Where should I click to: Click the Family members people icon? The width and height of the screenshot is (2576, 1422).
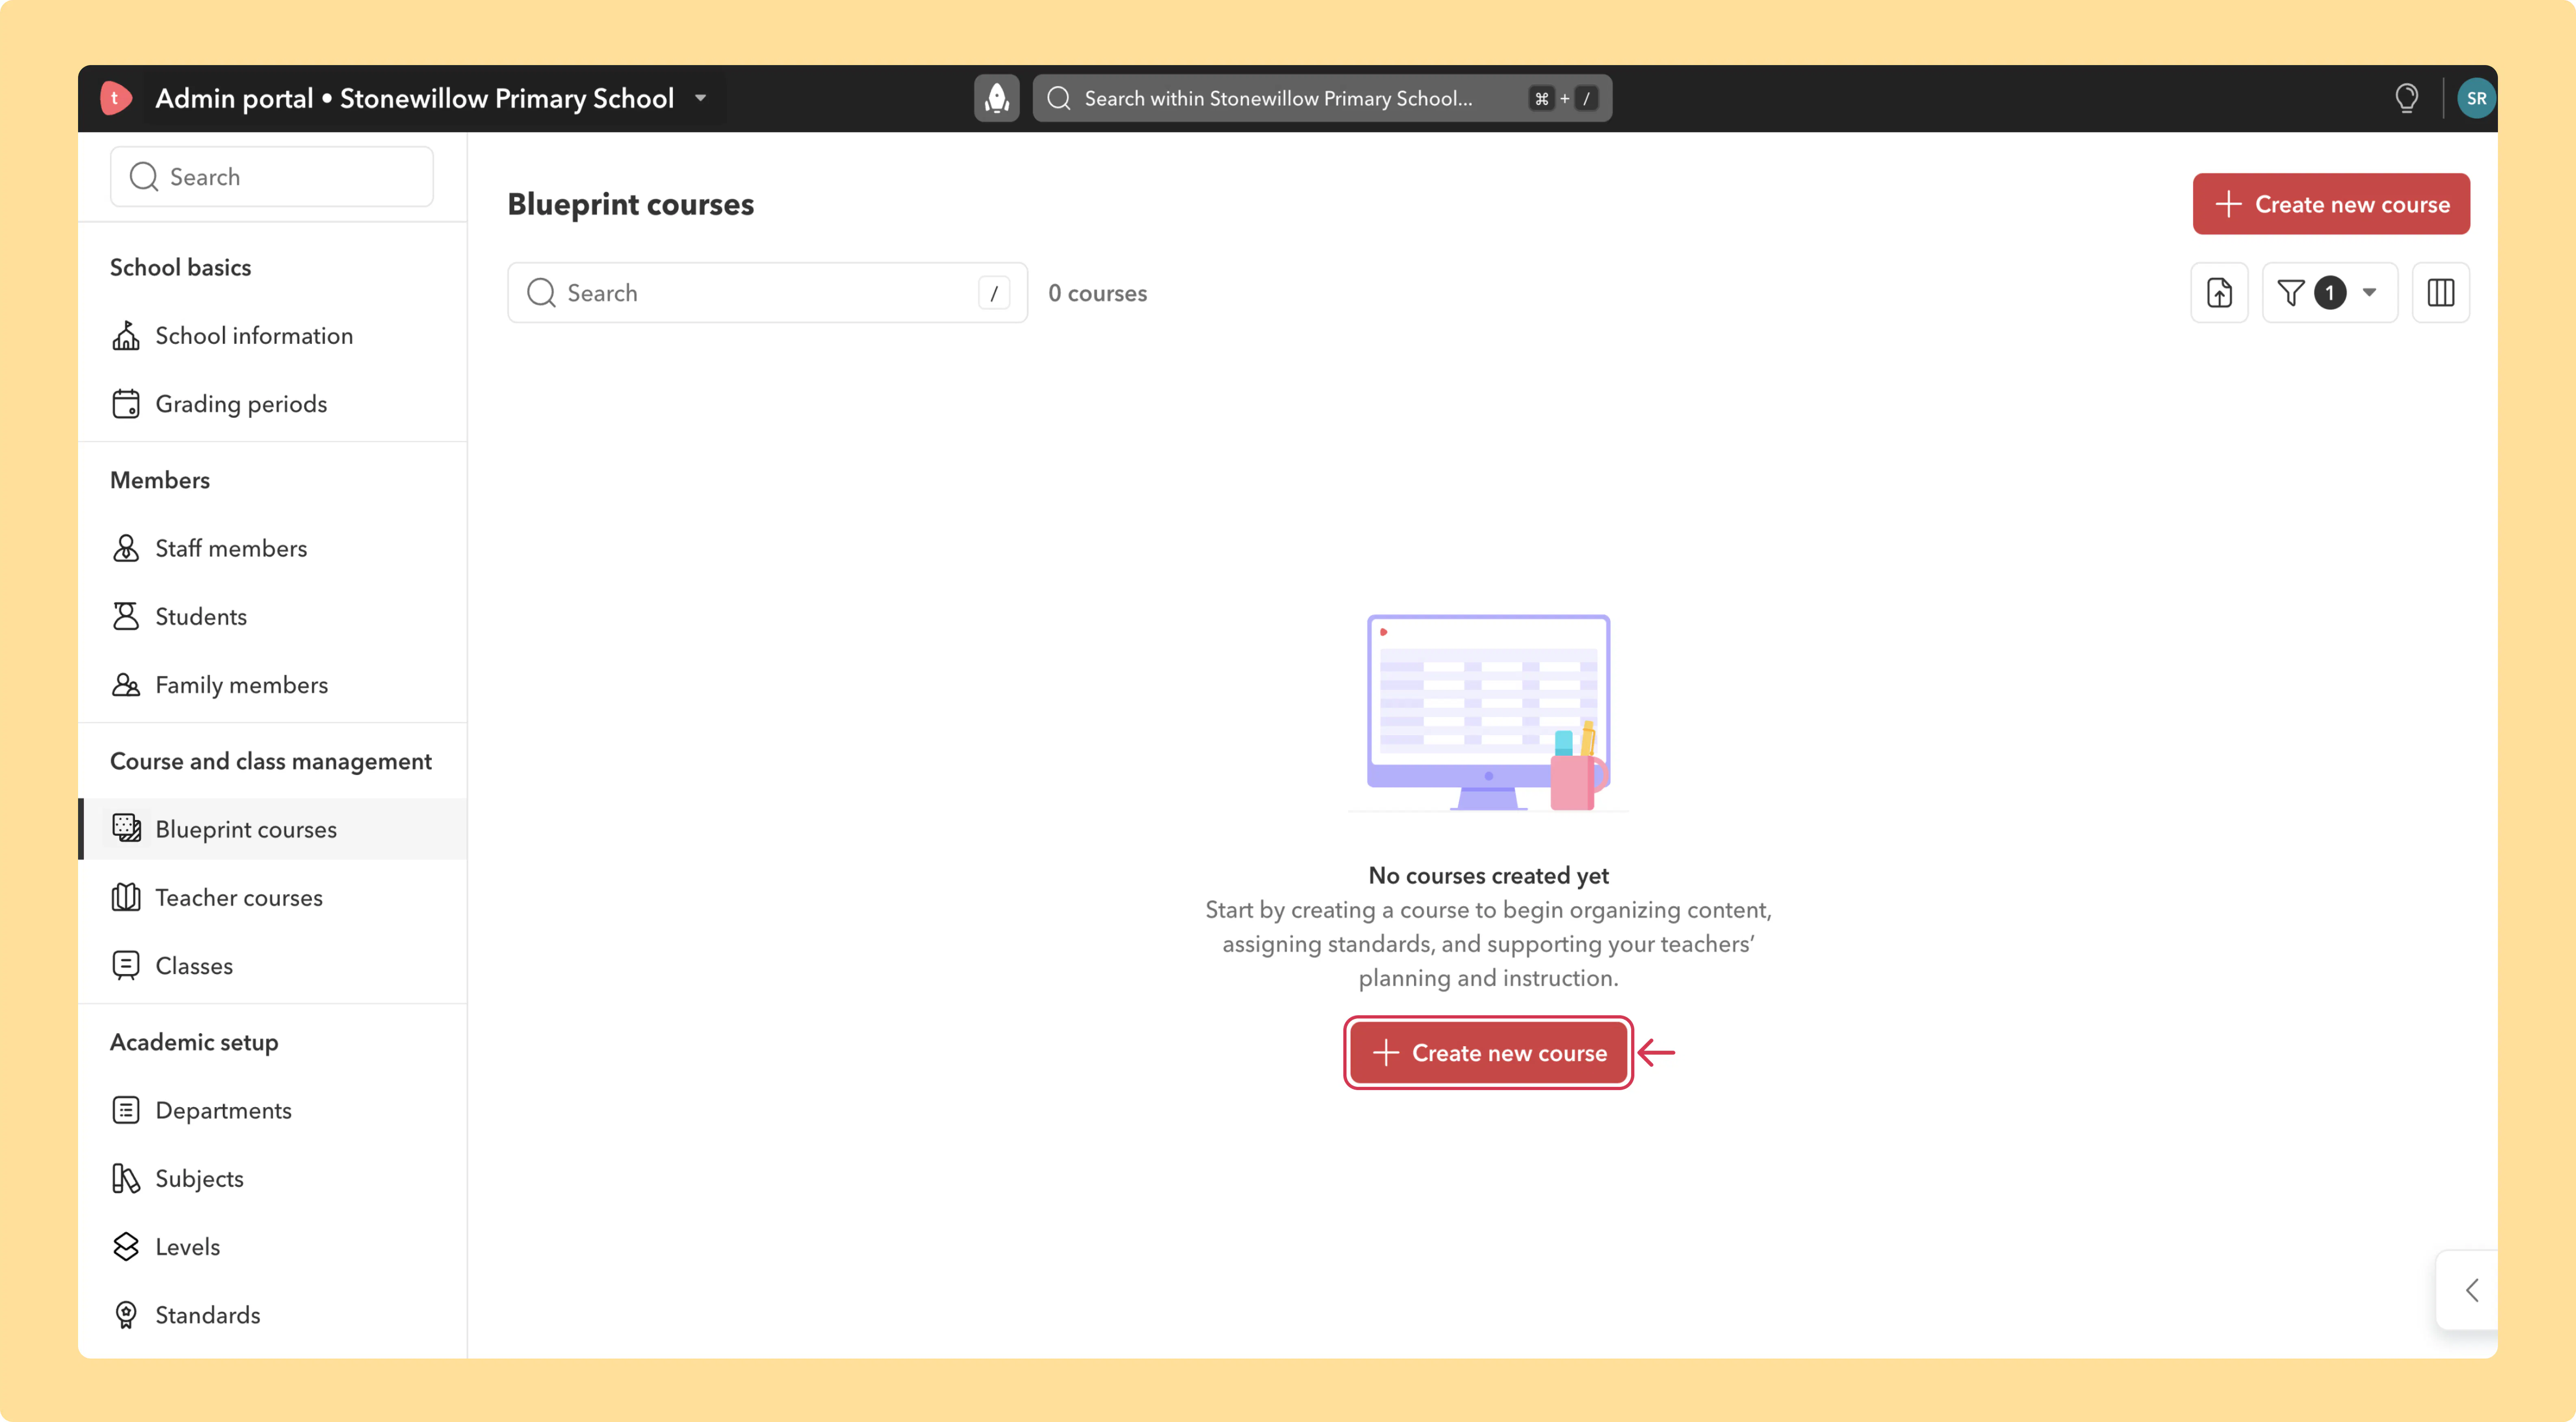point(126,685)
